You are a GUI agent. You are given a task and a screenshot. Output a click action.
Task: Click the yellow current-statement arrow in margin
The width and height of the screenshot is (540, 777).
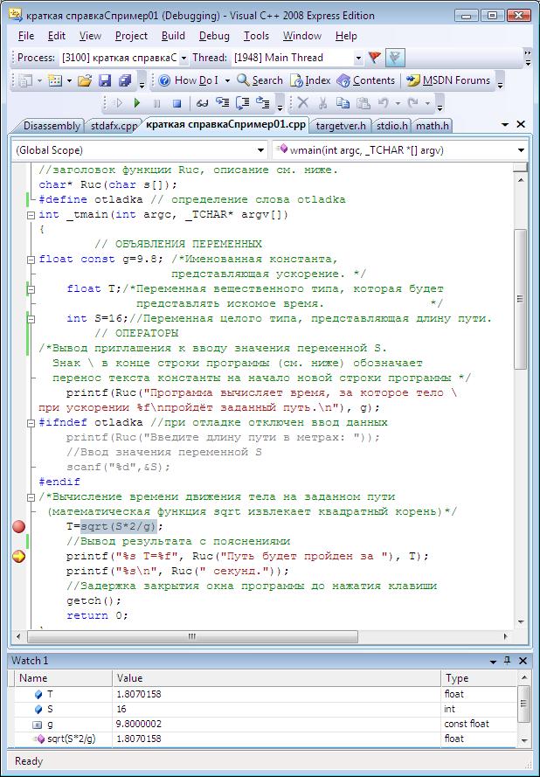click(x=19, y=557)
